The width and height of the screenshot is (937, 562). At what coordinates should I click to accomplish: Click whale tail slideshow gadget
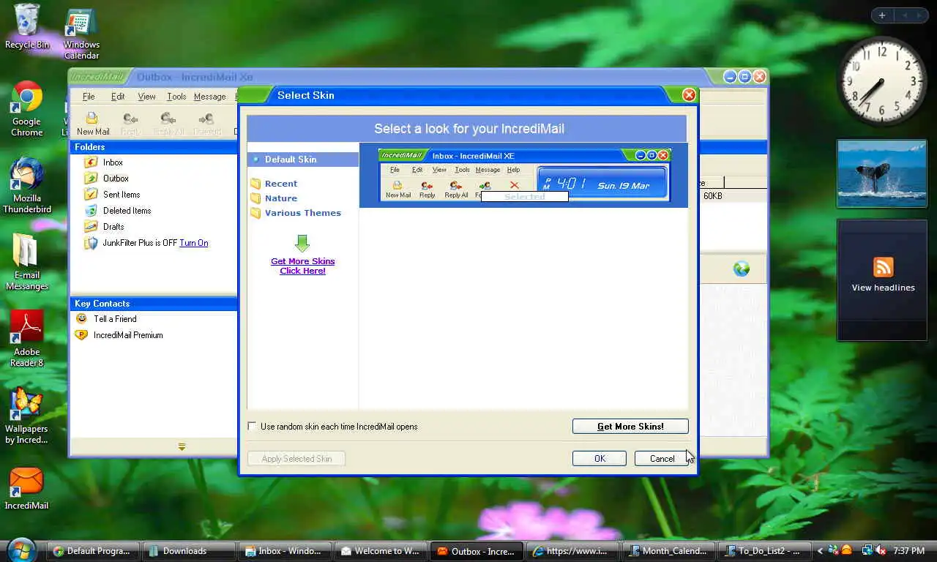point(882,173)
